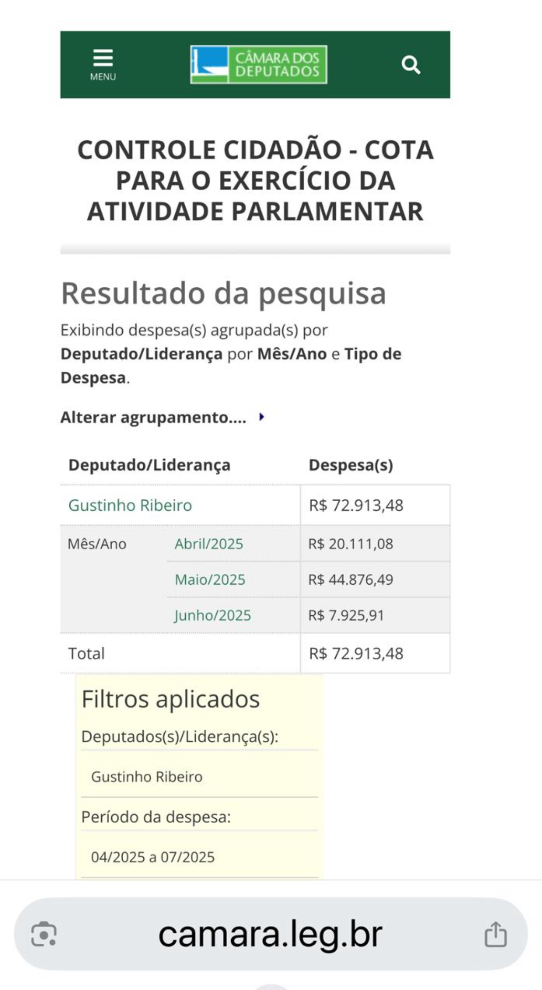Click the R$ 44.876,49 expense cell
Image resolution: width=542 pixels, height=990 pixels.
[375, 580]
